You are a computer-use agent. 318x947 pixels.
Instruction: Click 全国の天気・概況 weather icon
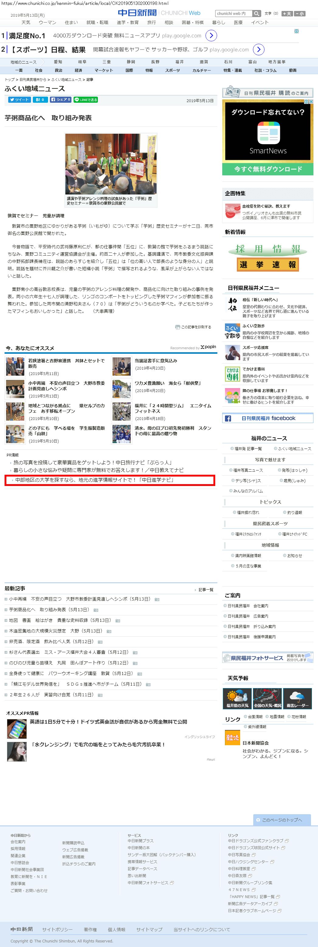(267, 698)
